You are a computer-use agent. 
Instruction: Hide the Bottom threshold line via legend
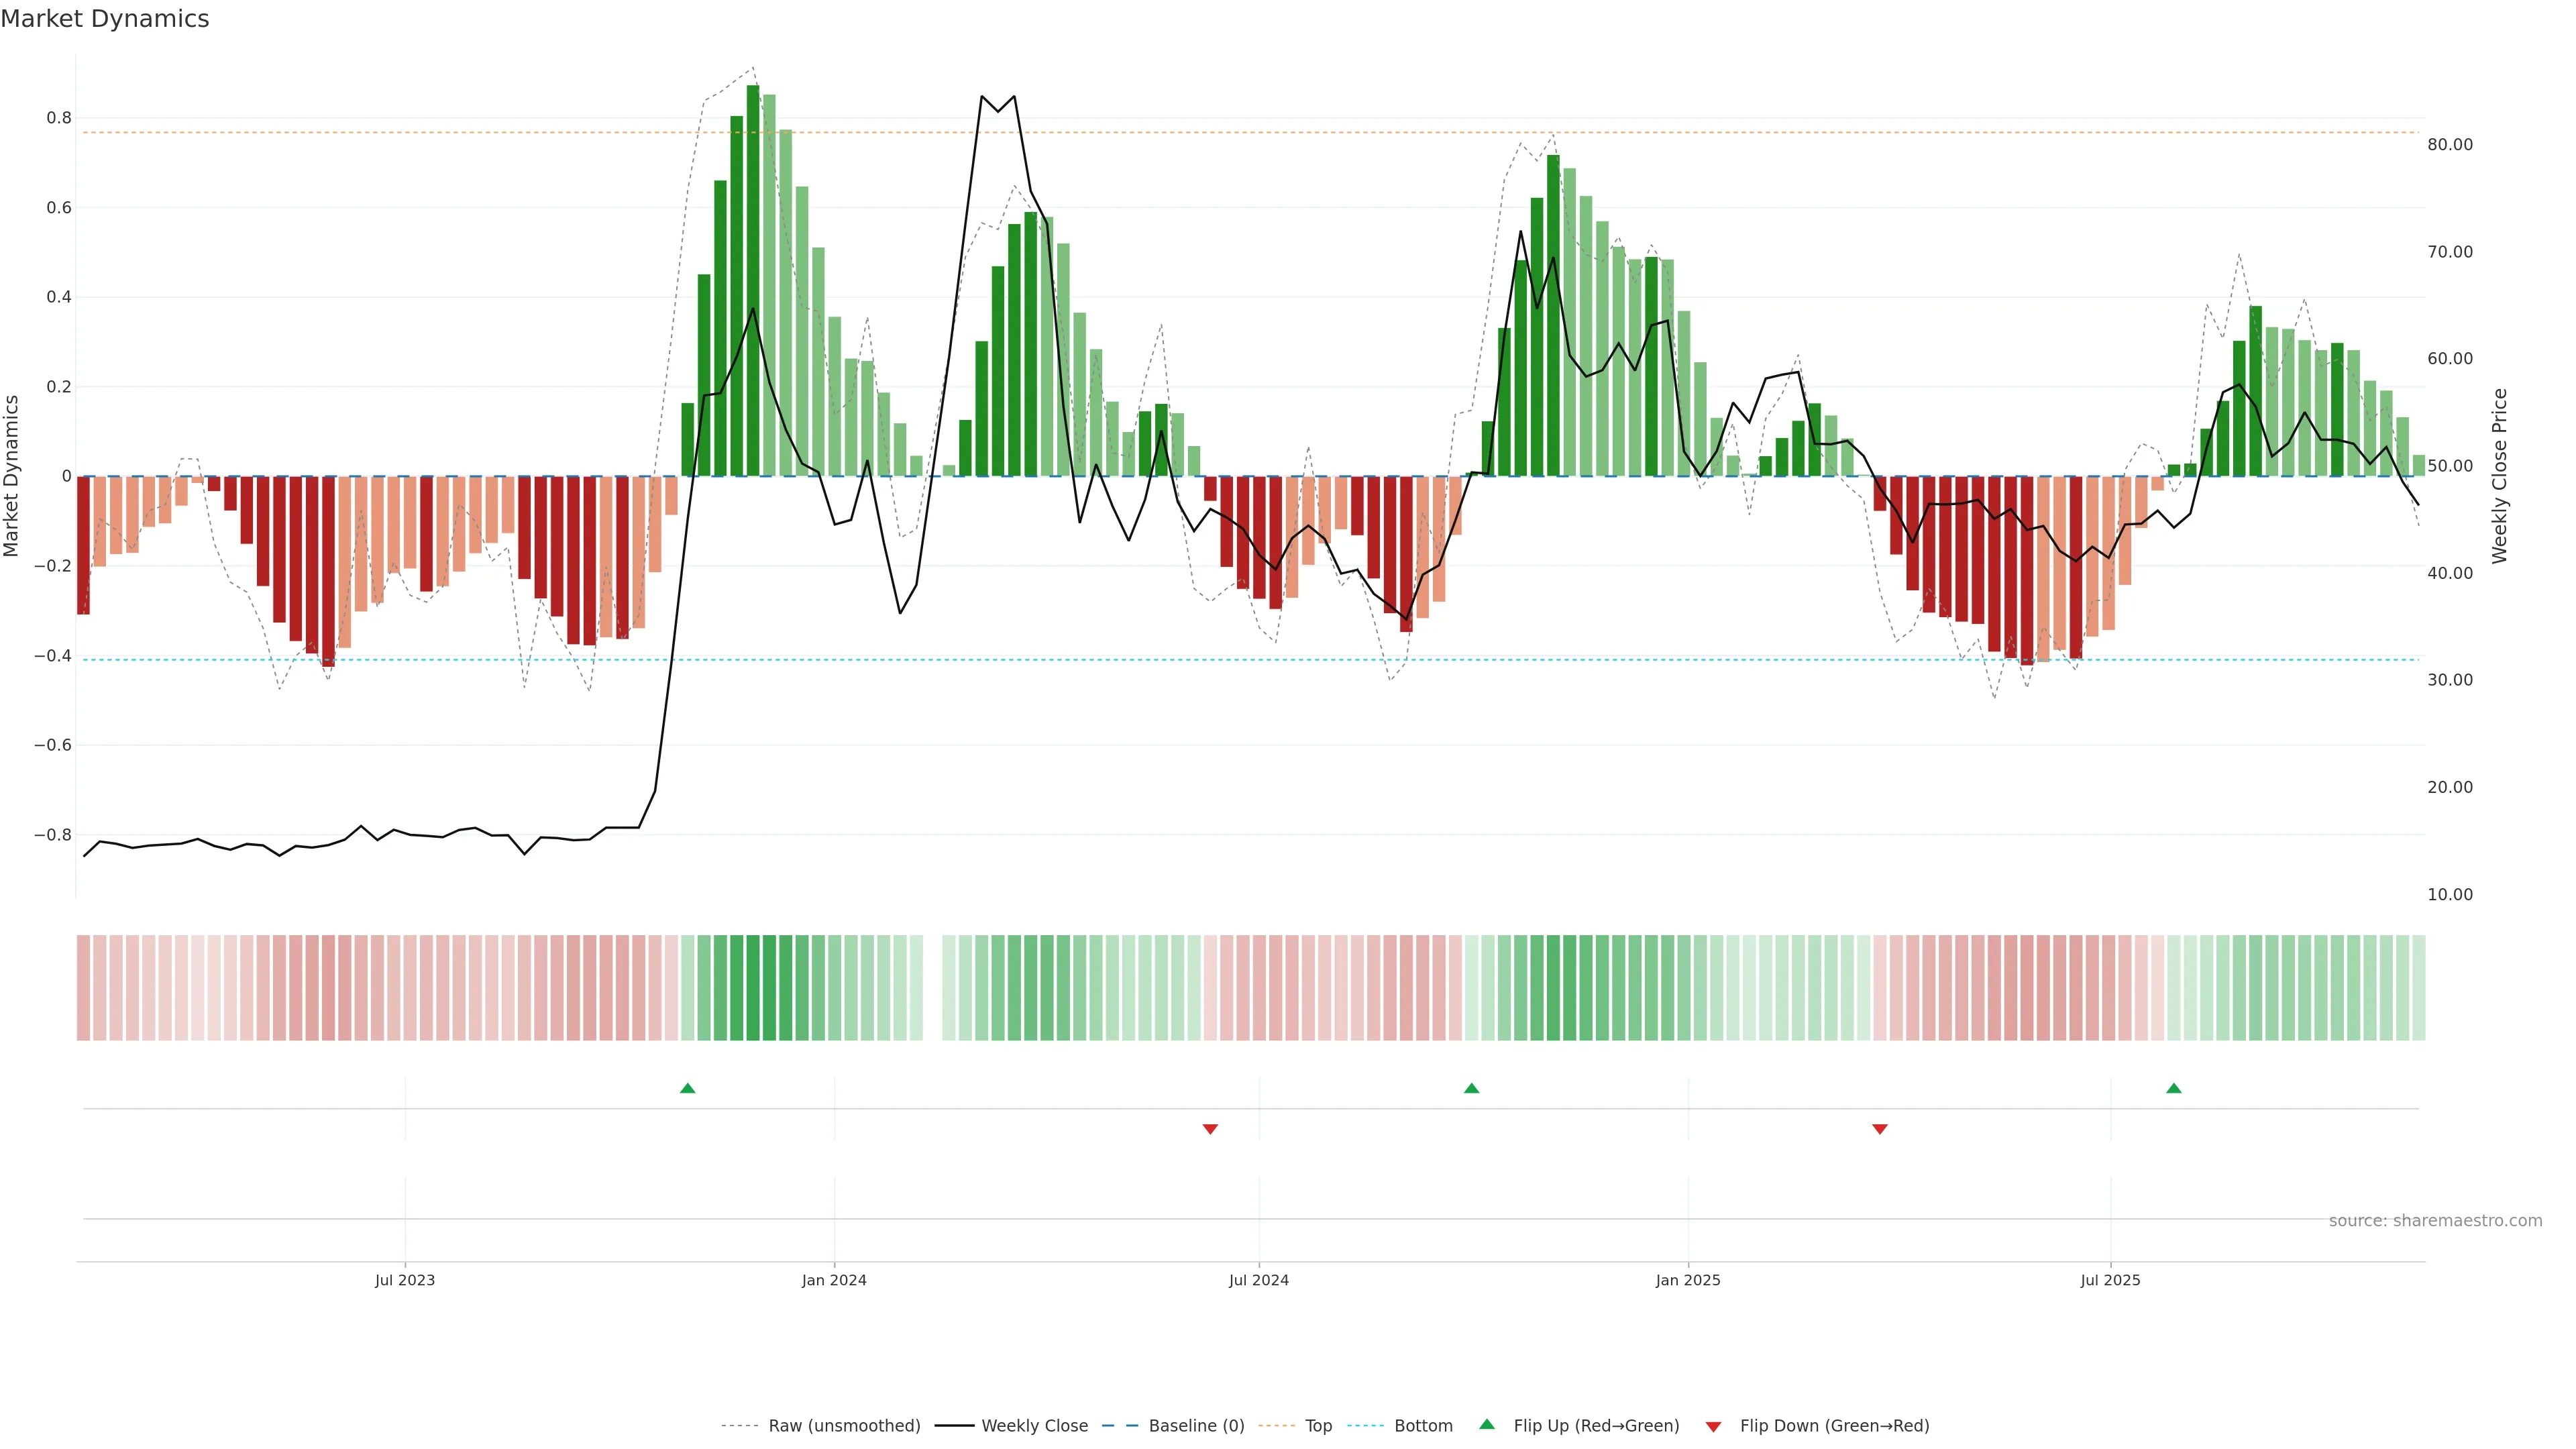pyautogui.click(x=1422, y=1426)
